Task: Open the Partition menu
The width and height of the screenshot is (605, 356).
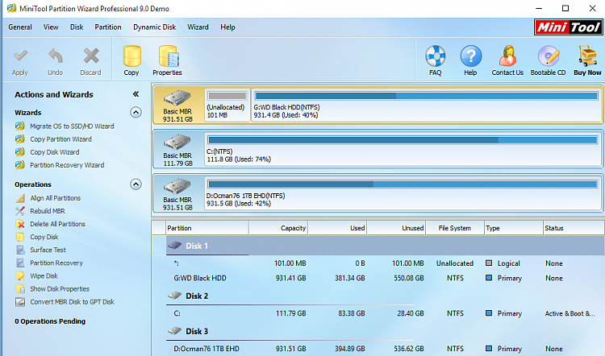Action: 108,27
